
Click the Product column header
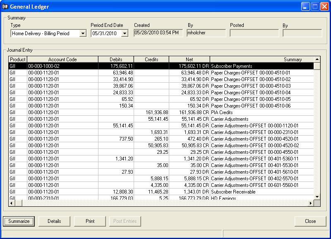(18, 60)
